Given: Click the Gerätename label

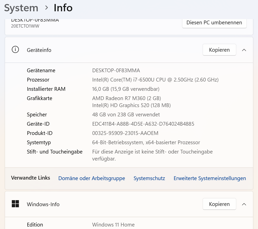Looking at the screenshot, I should tap(41, 70).
